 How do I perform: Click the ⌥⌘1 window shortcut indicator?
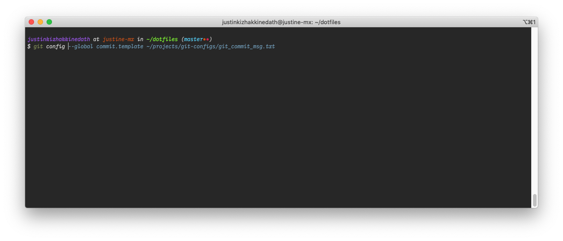click(529, 22)
